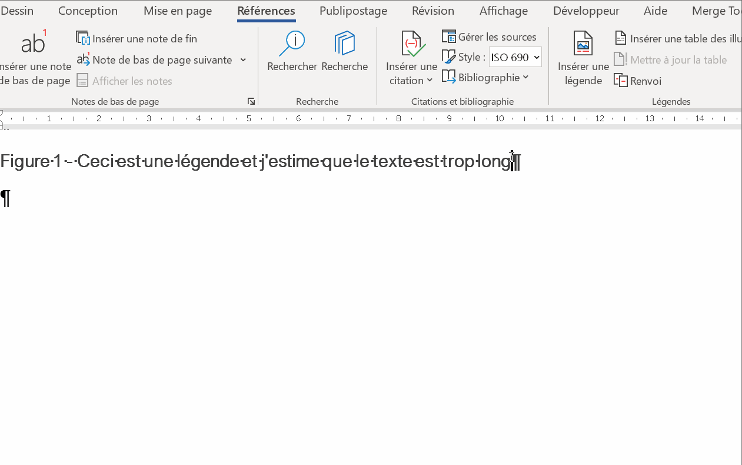Image resolution: width=742 pixels, height=465 pixels.
Task: Open the Développeur tab
Action: coord(585,11)
